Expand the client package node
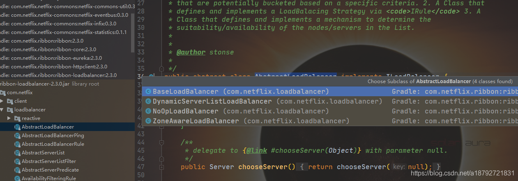Image resolution: width=518 pixels, height=181 pixels. click(2, 101)
